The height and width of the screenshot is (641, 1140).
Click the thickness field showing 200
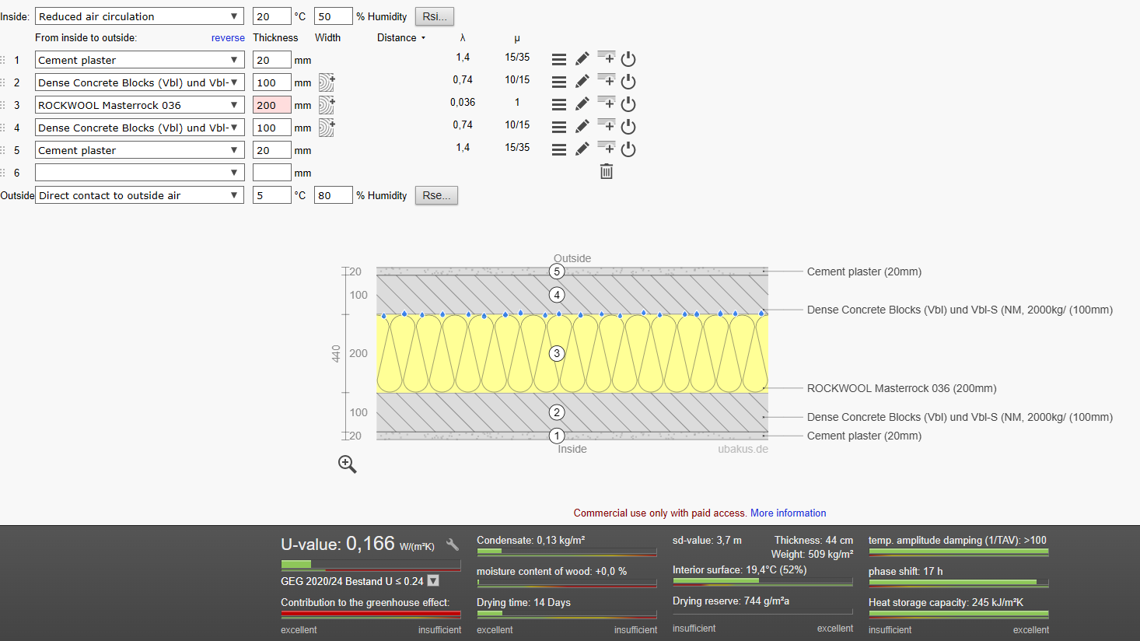(271, 105)
